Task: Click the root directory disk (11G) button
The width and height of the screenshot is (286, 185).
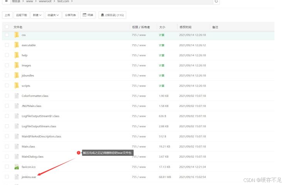Action: pos(112,15)
